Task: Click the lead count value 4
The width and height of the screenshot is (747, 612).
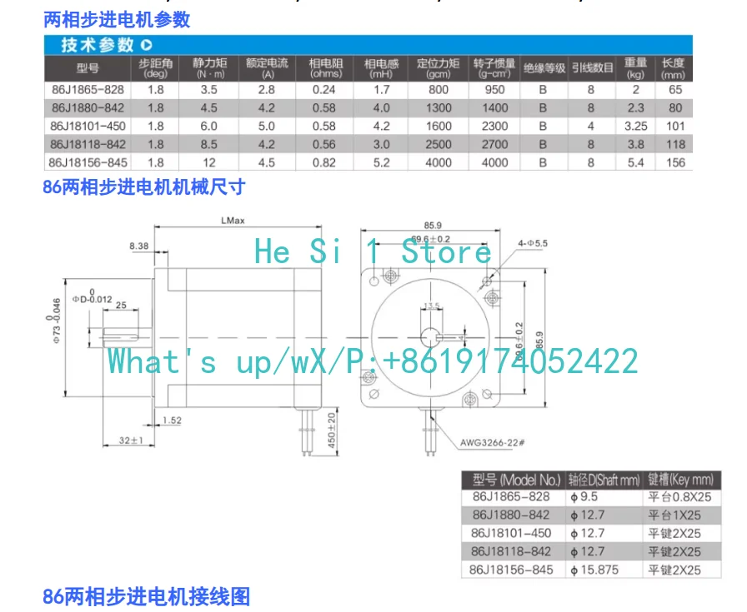Action: (x=591, y=126)
